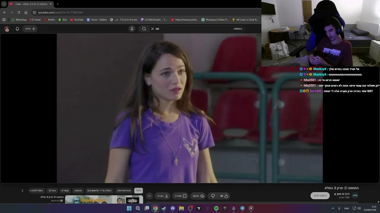Open the YouTube bookmark
This screenshot has height=213, width=380.
(x=77, y=20)
